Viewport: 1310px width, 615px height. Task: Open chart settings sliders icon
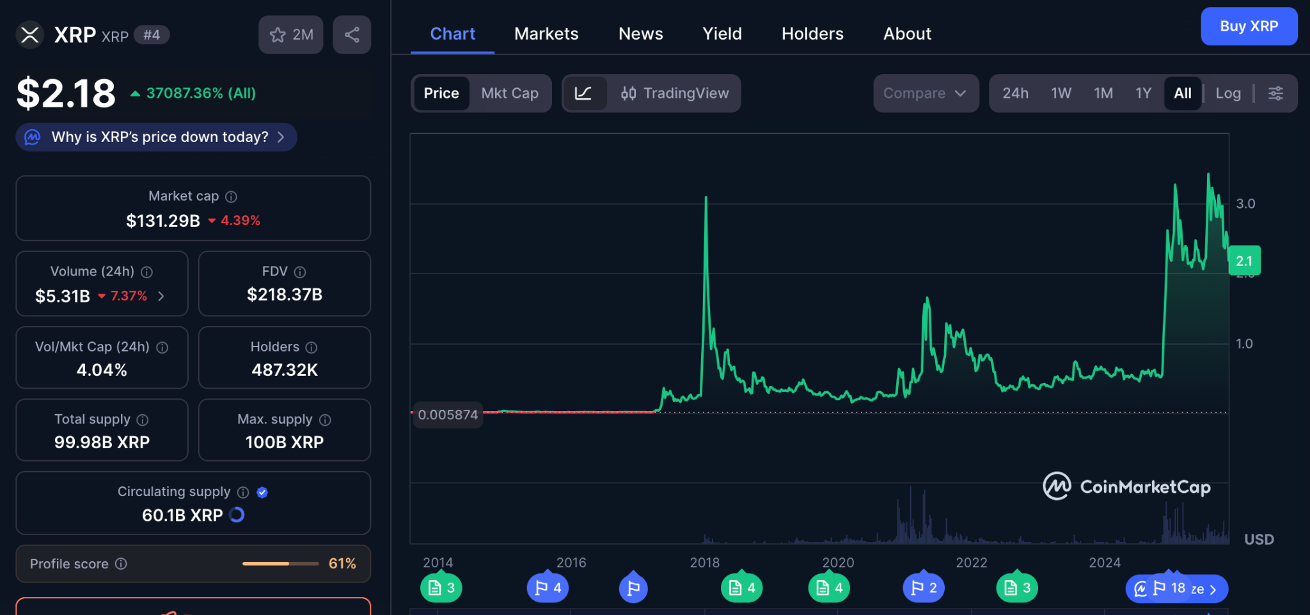pos(1275,93)
